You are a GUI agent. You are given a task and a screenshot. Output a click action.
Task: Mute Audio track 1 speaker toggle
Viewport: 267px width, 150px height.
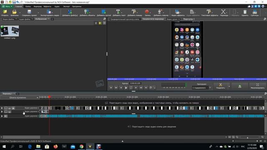6,116
